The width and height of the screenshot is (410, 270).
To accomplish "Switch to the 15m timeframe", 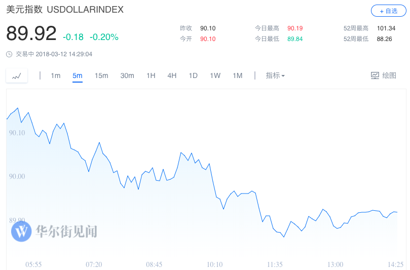I will [x=101, y=75].
